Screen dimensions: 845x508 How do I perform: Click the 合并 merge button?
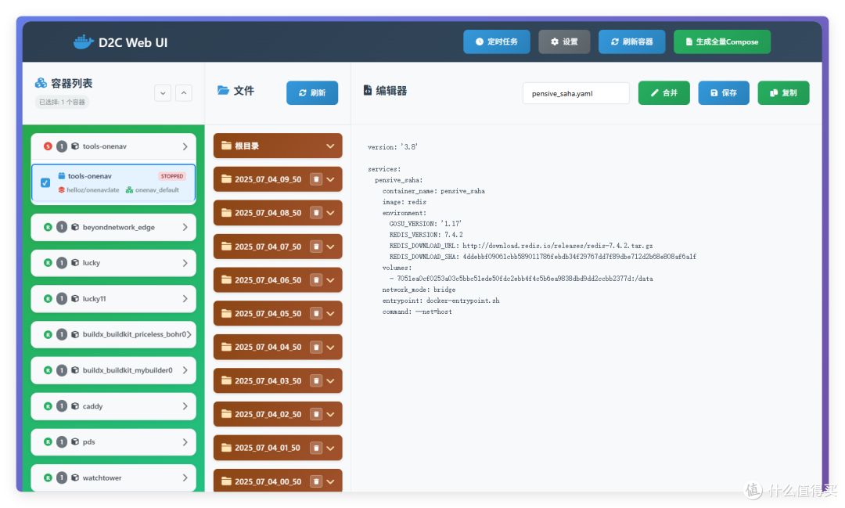(x=664, y=93)
